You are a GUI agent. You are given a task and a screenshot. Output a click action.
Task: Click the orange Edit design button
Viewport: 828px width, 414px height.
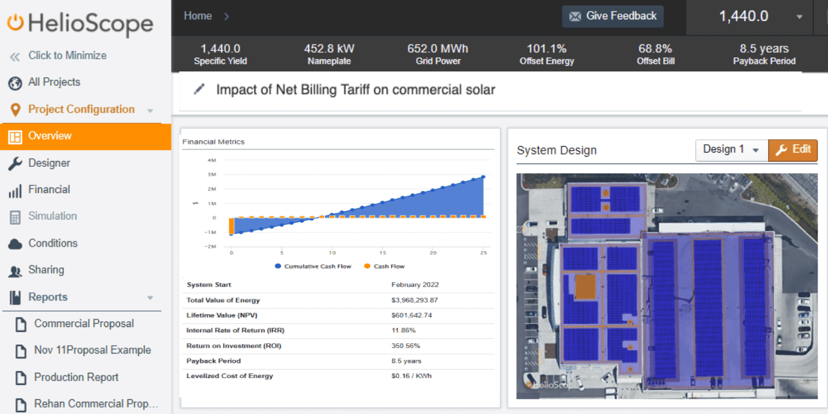[x=793, y=150]
